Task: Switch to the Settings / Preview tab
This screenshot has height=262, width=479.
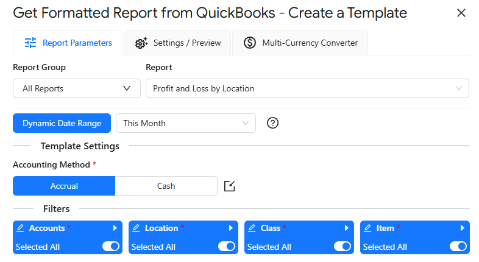Action: (177, 43)
